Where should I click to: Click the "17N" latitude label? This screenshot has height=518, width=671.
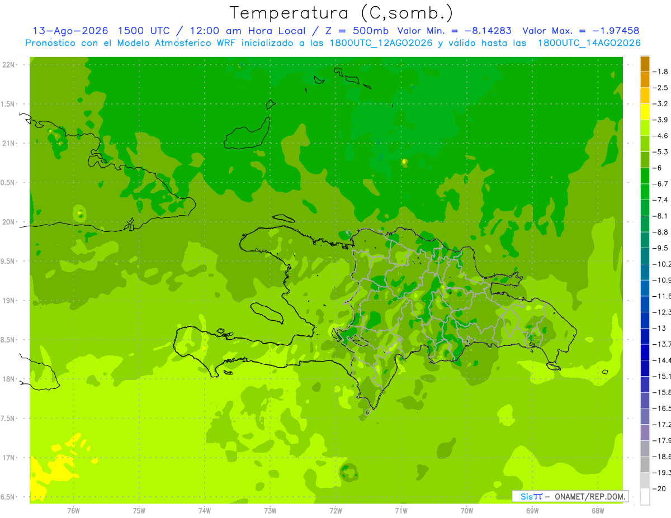(10, 458)
